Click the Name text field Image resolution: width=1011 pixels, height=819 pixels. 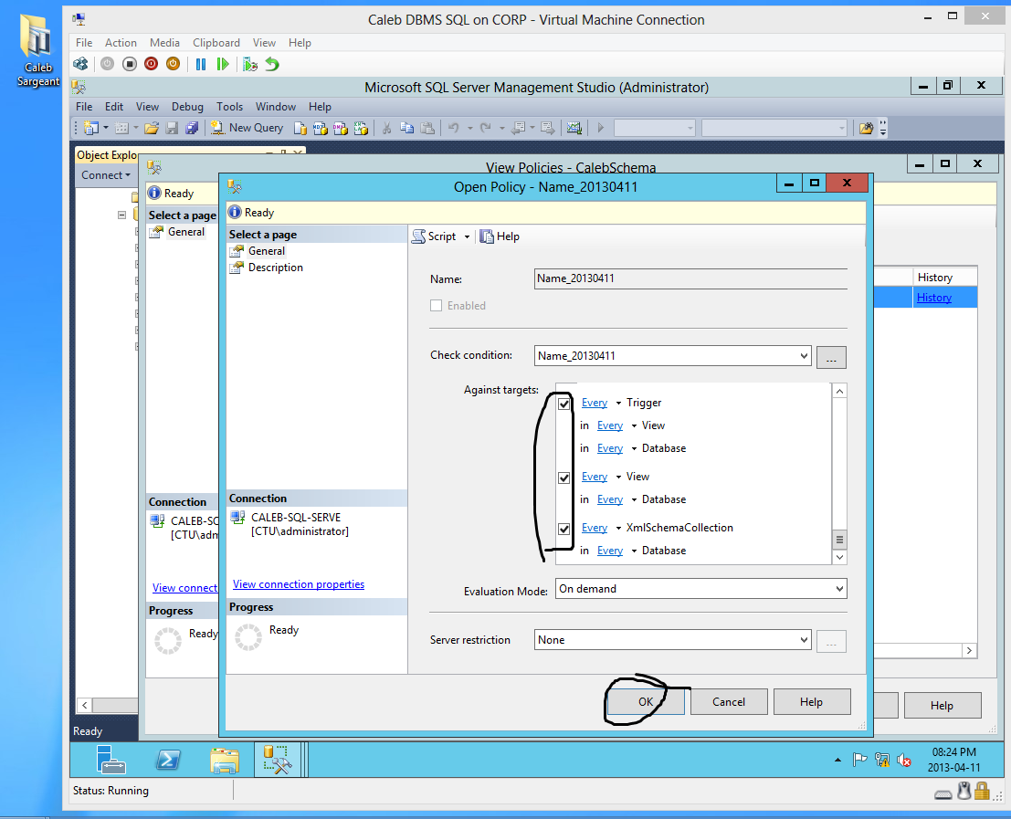tap(690, 278)
